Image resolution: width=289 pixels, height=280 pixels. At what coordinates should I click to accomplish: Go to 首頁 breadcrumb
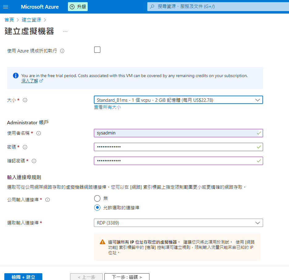pyautogui.click(x=9, y=20)
